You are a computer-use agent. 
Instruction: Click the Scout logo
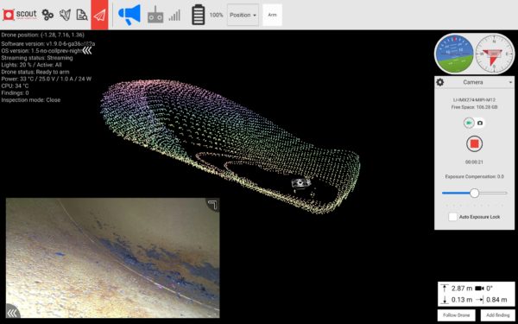click(x=20, y=15)
